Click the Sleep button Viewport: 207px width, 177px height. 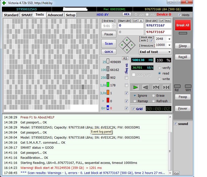(x=183, y=46)
